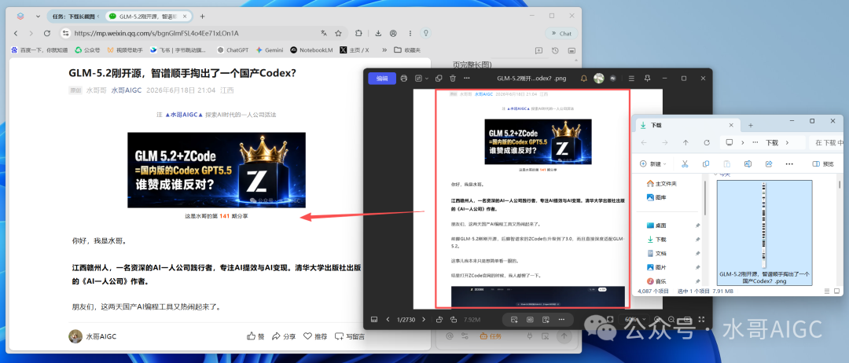Viewport: 849px width, 363px height.
Task: Enter fullscreen in image viewer
Action: 702,319
